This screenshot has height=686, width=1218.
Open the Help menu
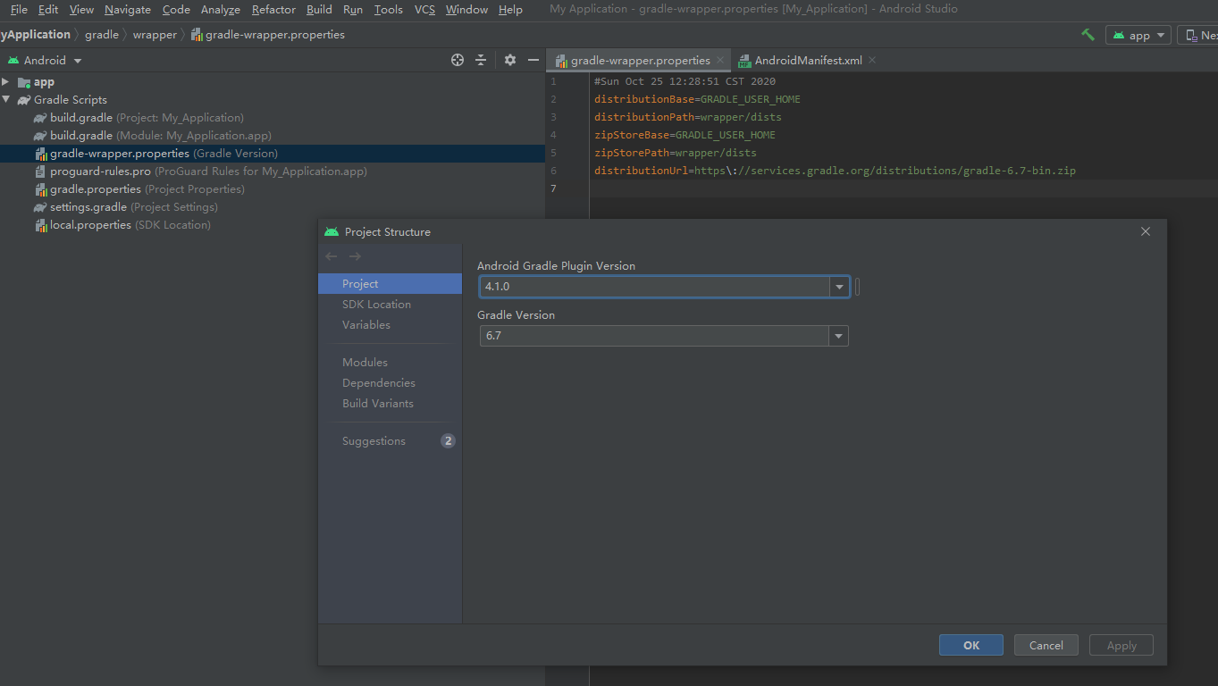510,9
